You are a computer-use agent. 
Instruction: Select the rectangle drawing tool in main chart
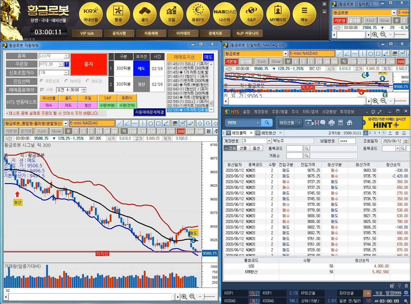[158, 123]
